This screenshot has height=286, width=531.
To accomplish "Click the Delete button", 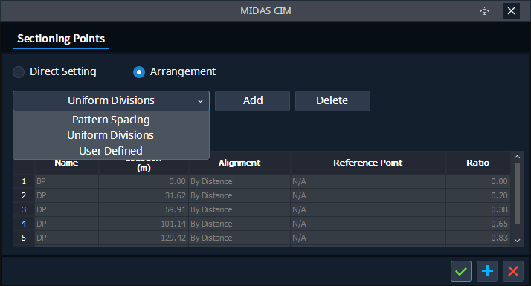I will (332, 101).
